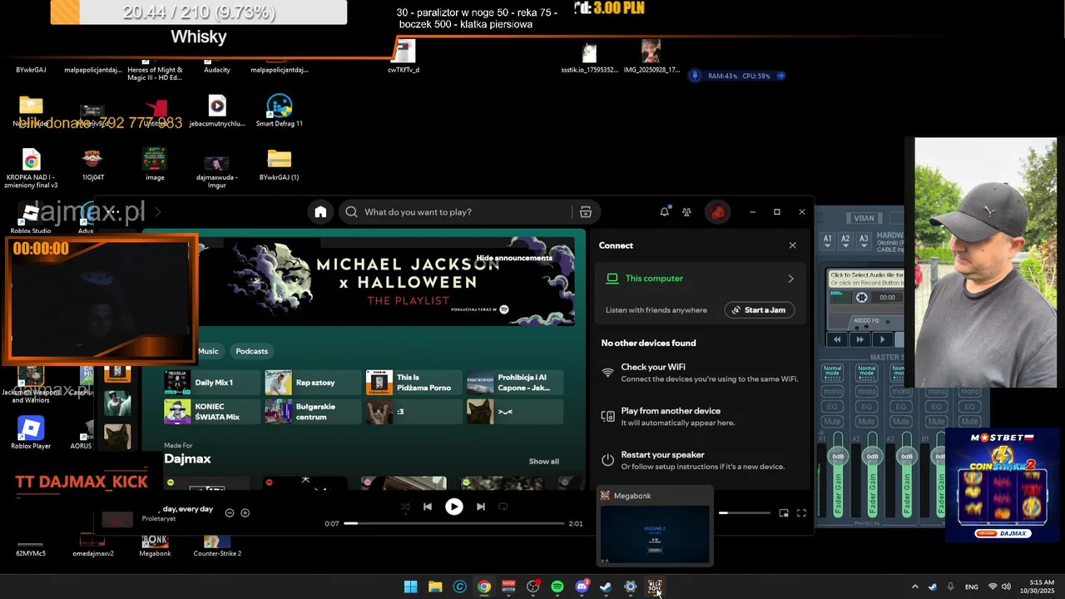Viewport: 1065px width, 599px height.
Task: Open Proletaryat artist link
Action: click(x=159, y=518)
